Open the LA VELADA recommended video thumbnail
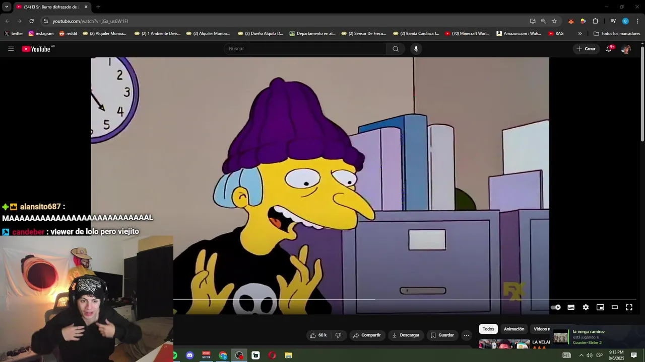This screenshot has width=645, height=362. 504,344
